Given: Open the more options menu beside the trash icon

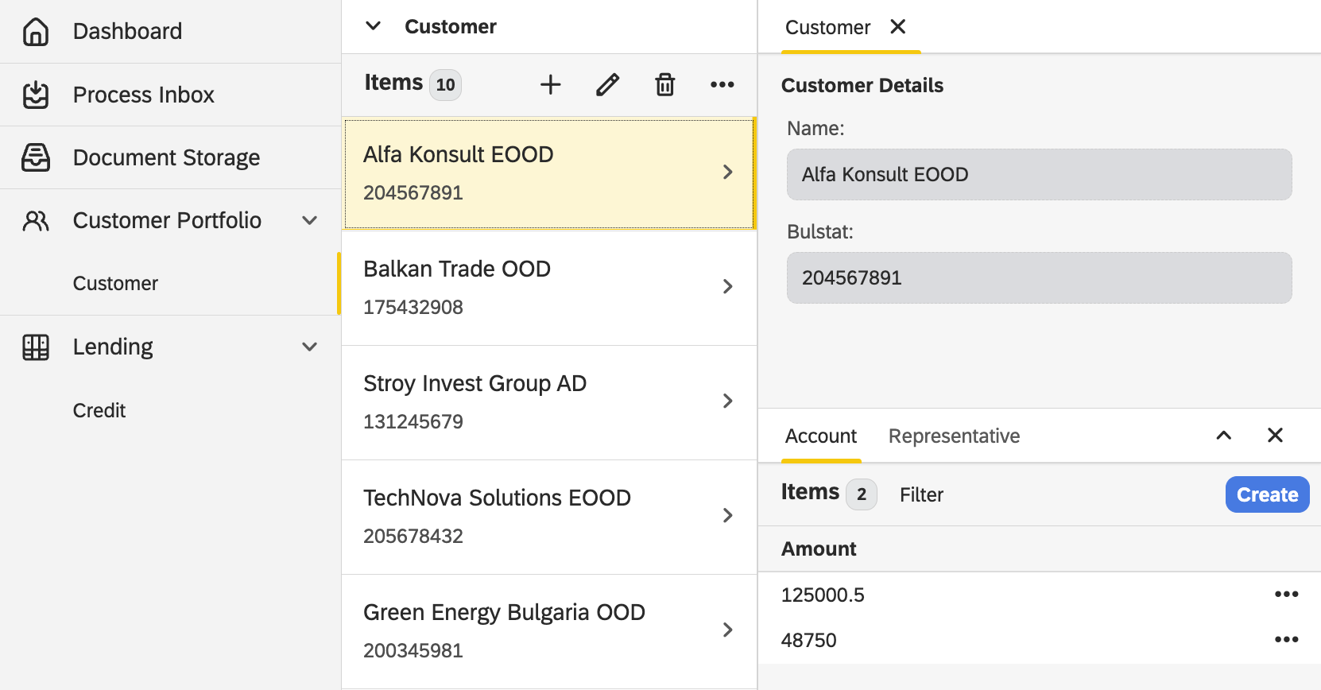Looking at the screenshot, I should tap(722, 84).
